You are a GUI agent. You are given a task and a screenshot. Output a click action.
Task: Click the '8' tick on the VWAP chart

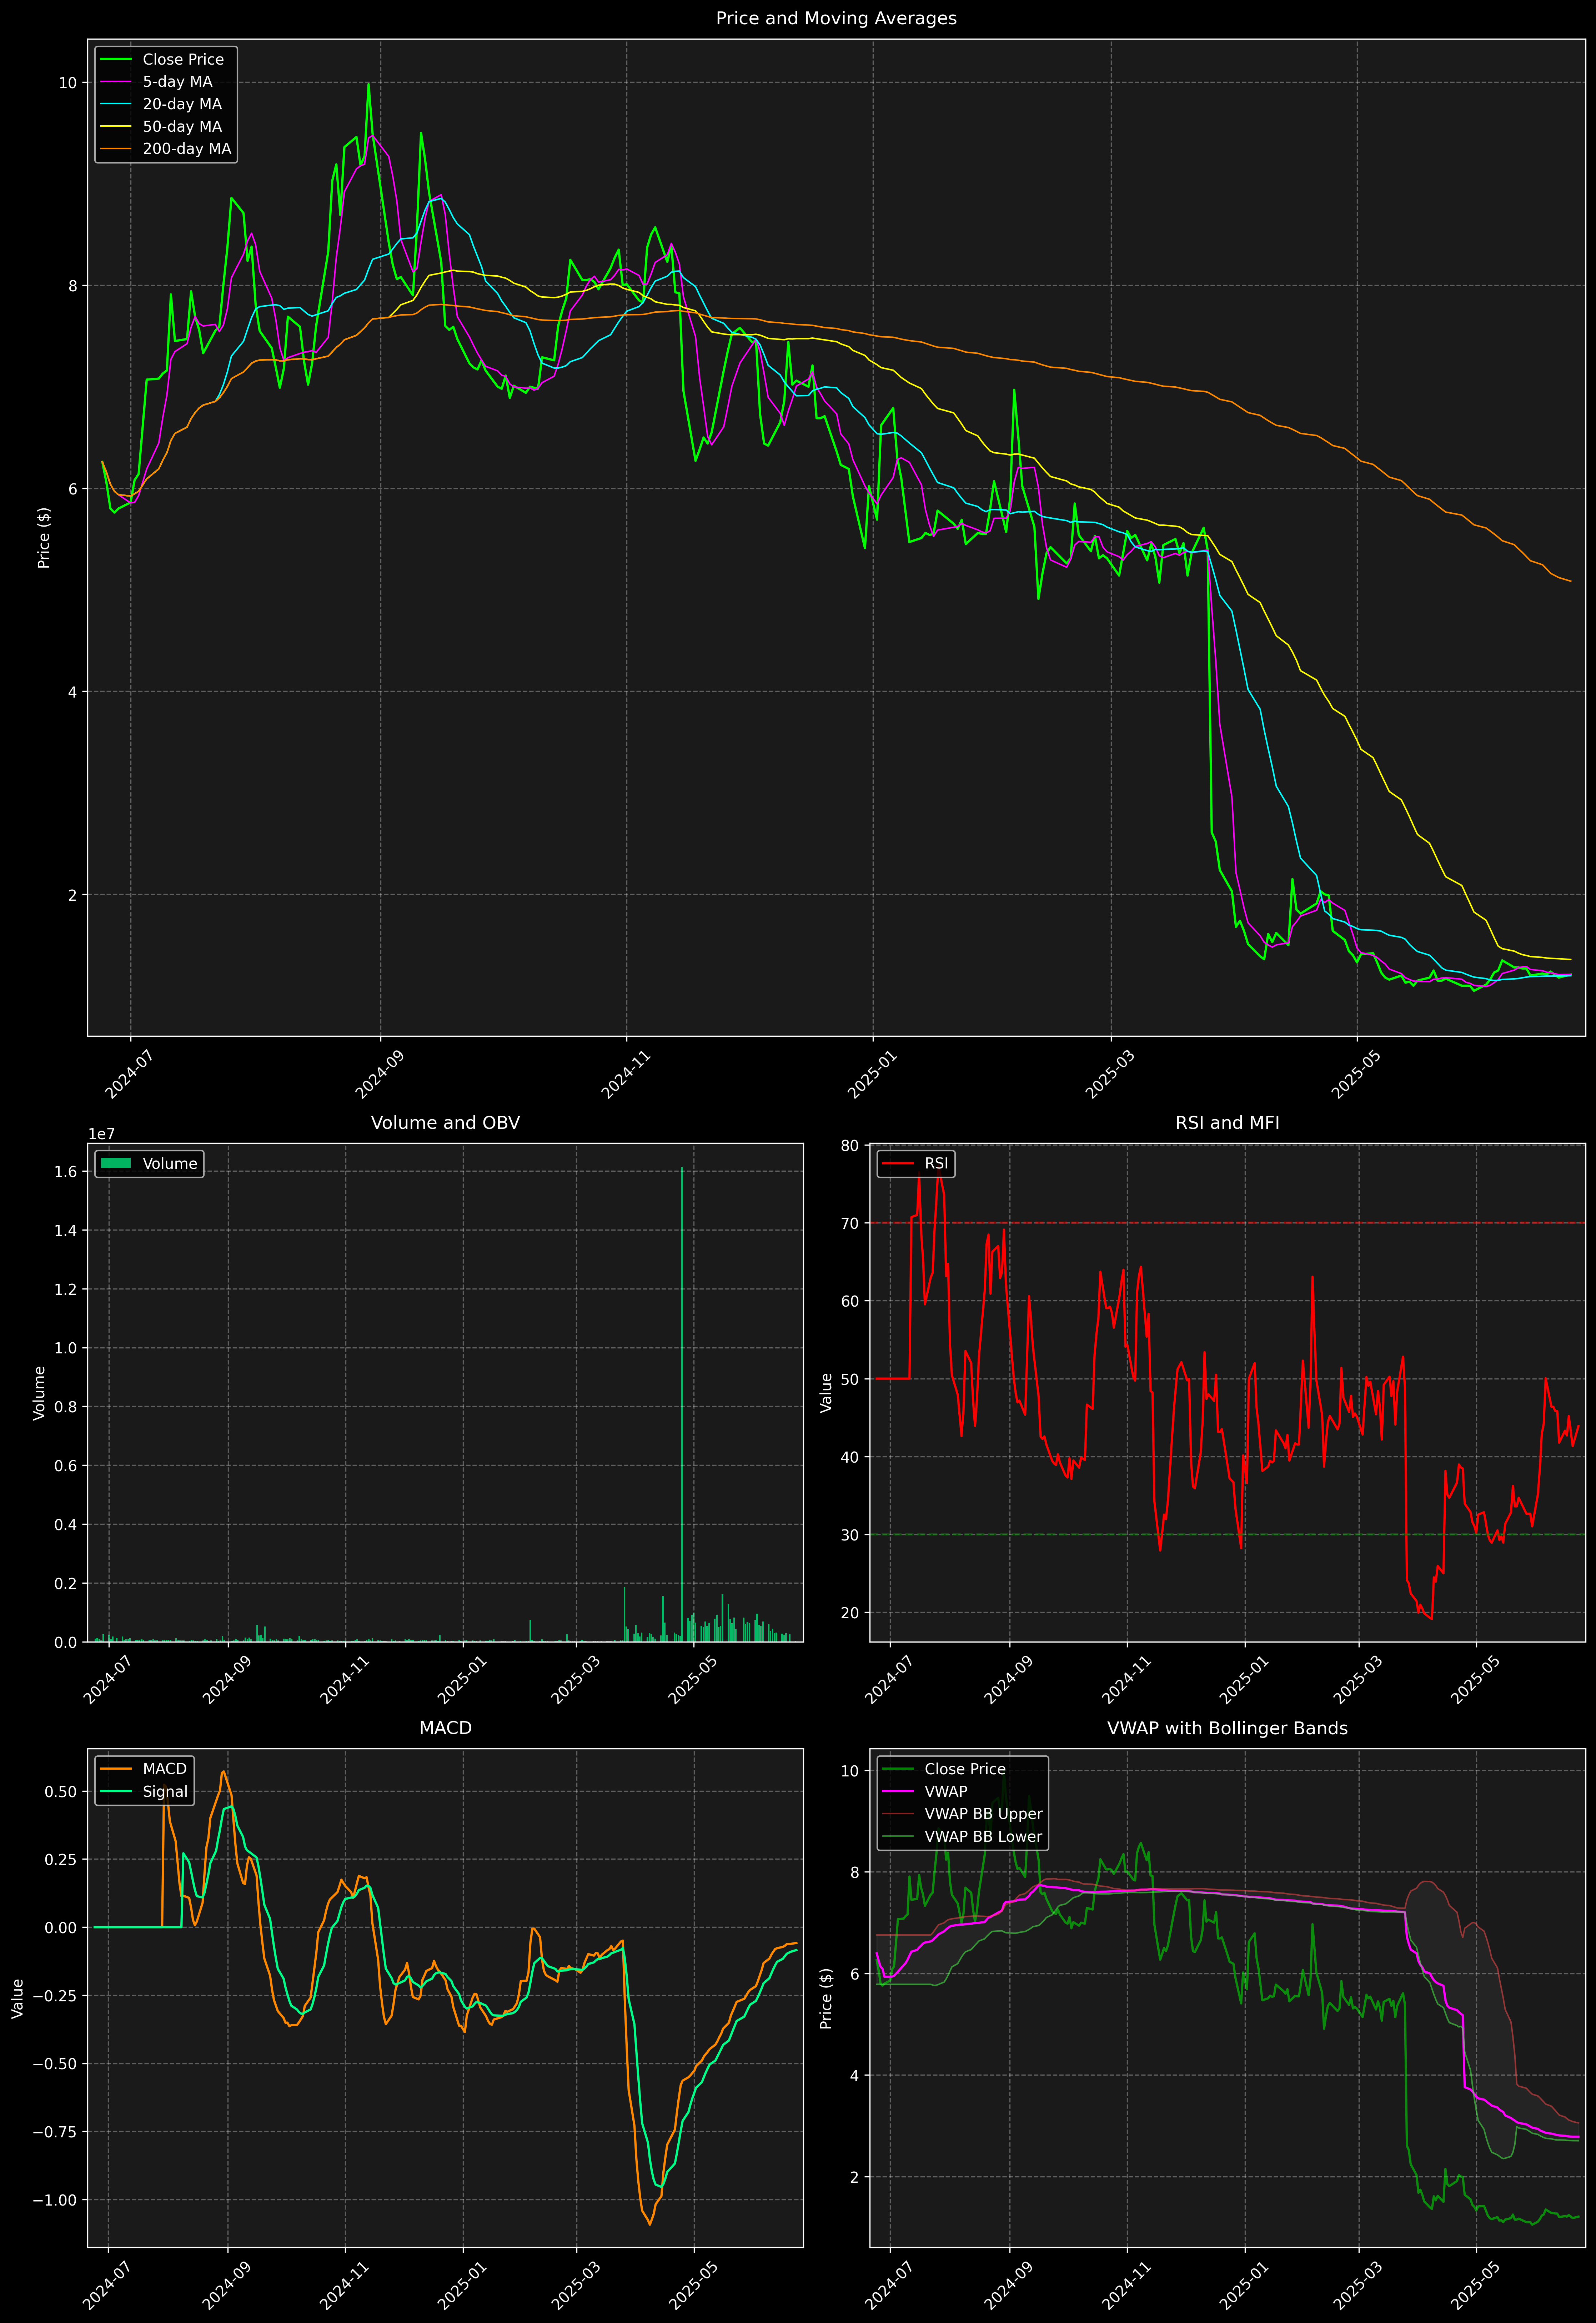(854, 1872)
